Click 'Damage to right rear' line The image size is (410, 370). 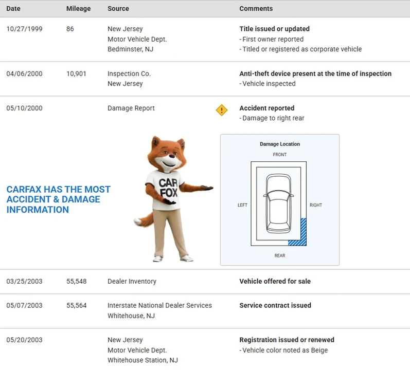(x=272, y=118)
